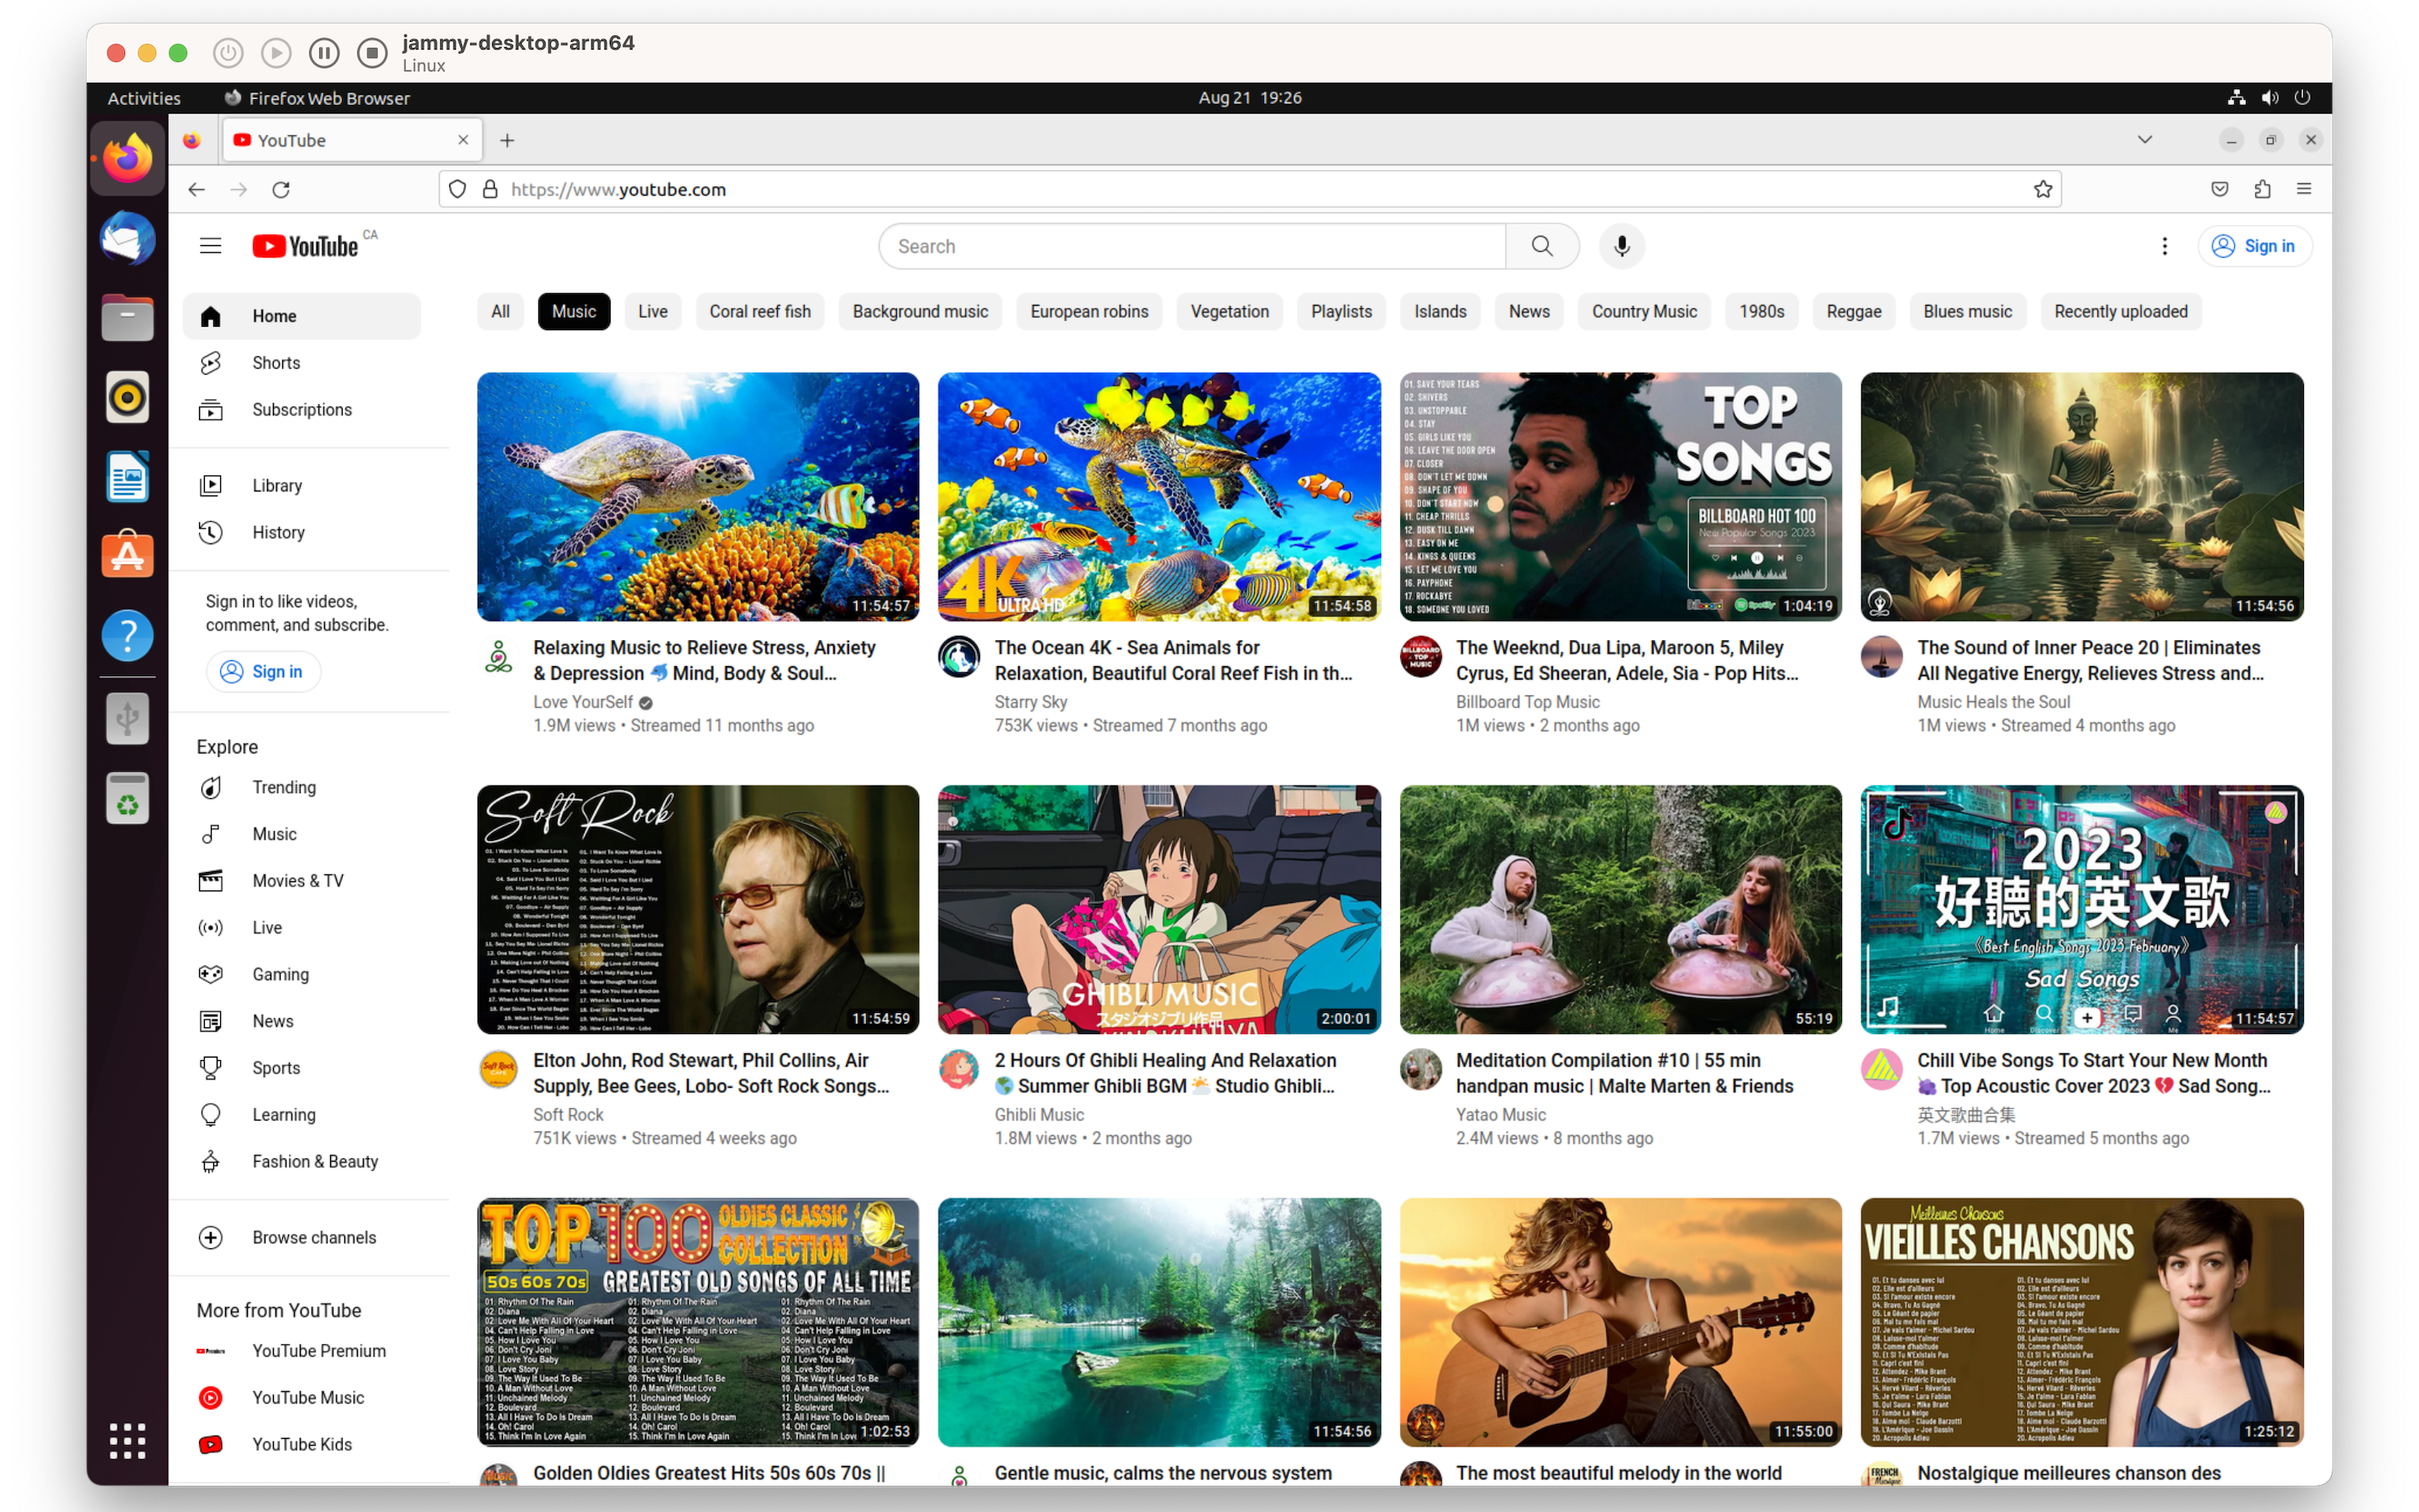The width and height of the screenshot is (2419, 1512).
Task: Start voice search with microphone icon
Action: tap(1621, 246)
